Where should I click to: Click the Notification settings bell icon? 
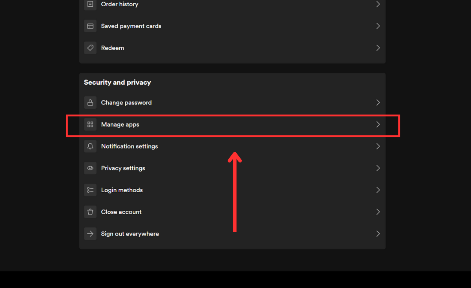click(x=90, y=146)
